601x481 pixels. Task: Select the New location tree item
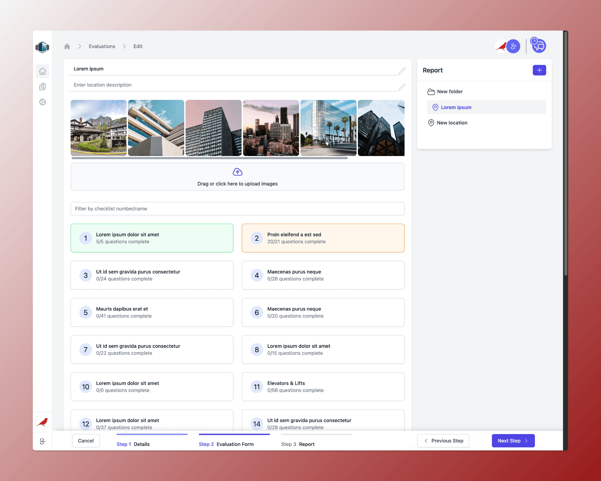pos(452,123)
